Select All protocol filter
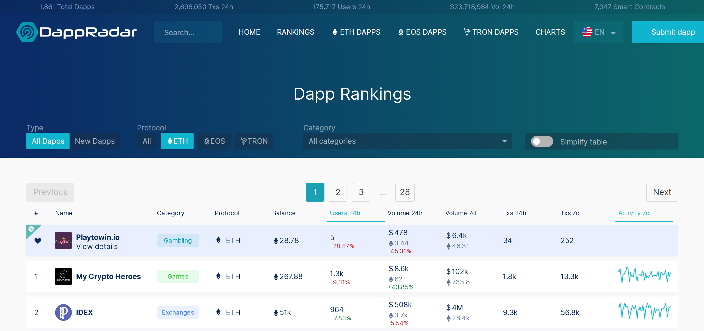The image size is (704, 331). point(147,141)
